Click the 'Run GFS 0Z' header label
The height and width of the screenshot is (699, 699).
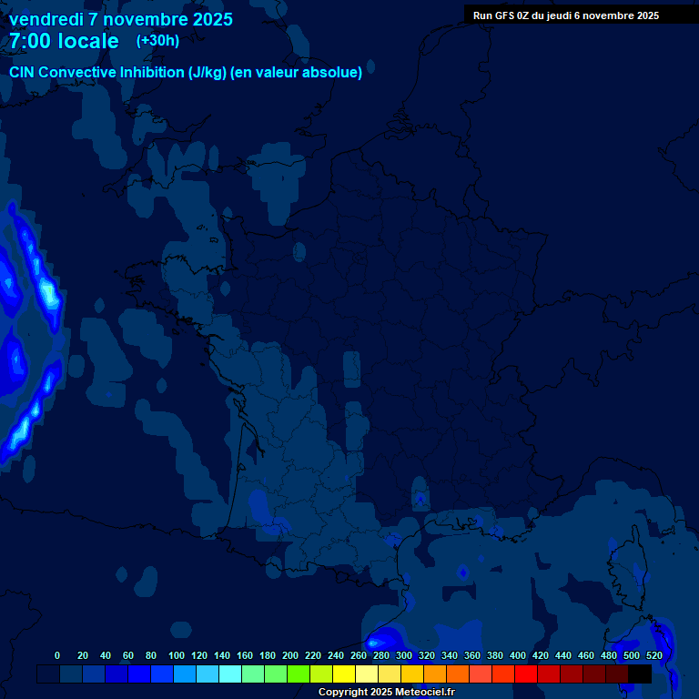coord(501,15)
